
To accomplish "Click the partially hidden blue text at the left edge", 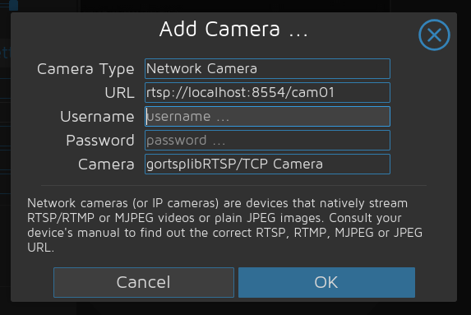I will (x=5, y=53).
